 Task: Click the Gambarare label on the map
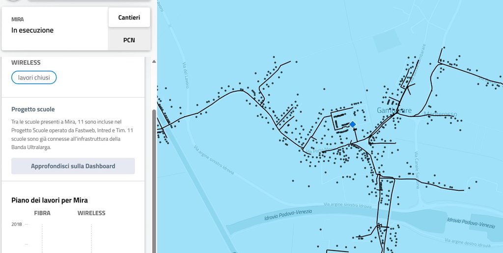coord(394,110)
